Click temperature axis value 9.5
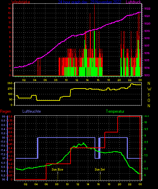158x189 pixels. coord(146,129)
